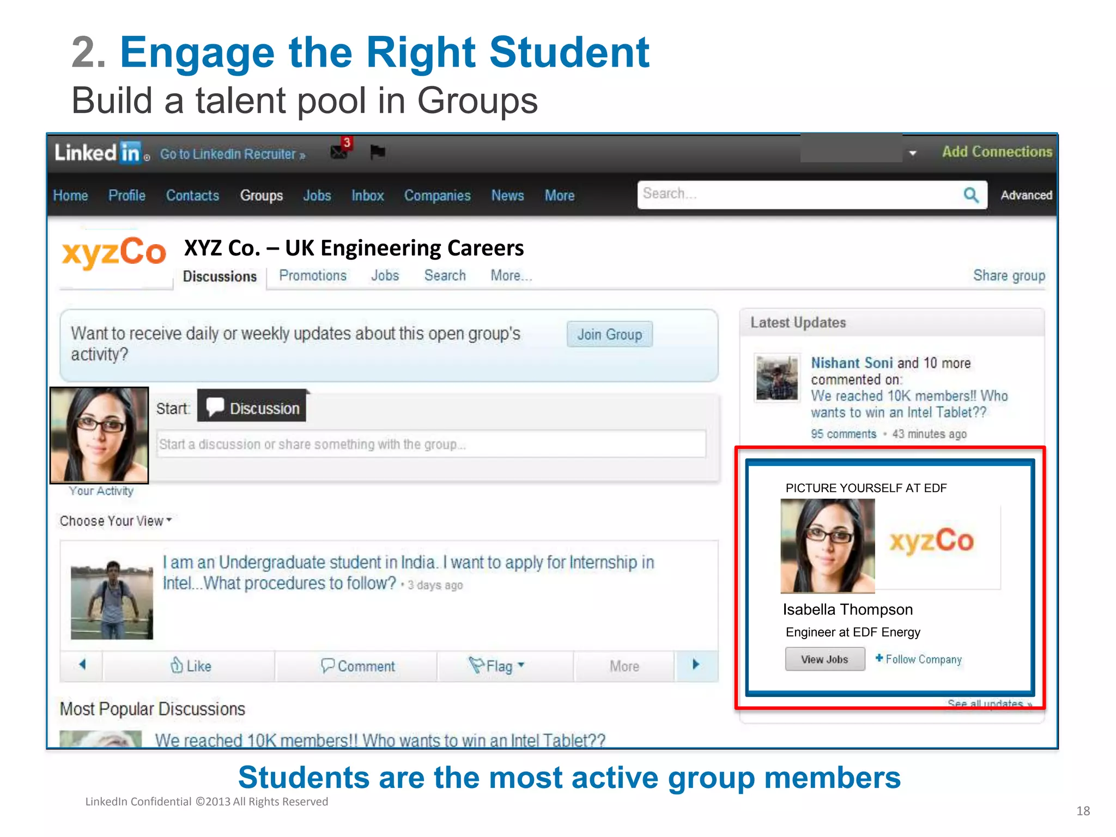1116x837 pixels.
Task: Switch to the Promotions tab
Action: [x=313, y=276]
